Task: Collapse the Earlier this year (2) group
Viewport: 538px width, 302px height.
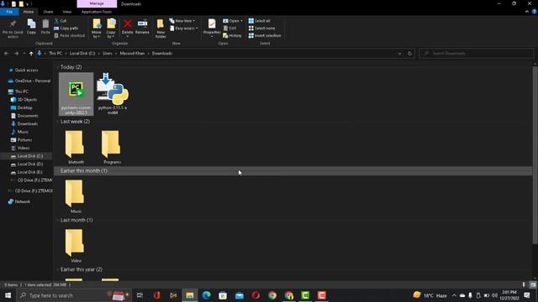Action: [57, 269]
